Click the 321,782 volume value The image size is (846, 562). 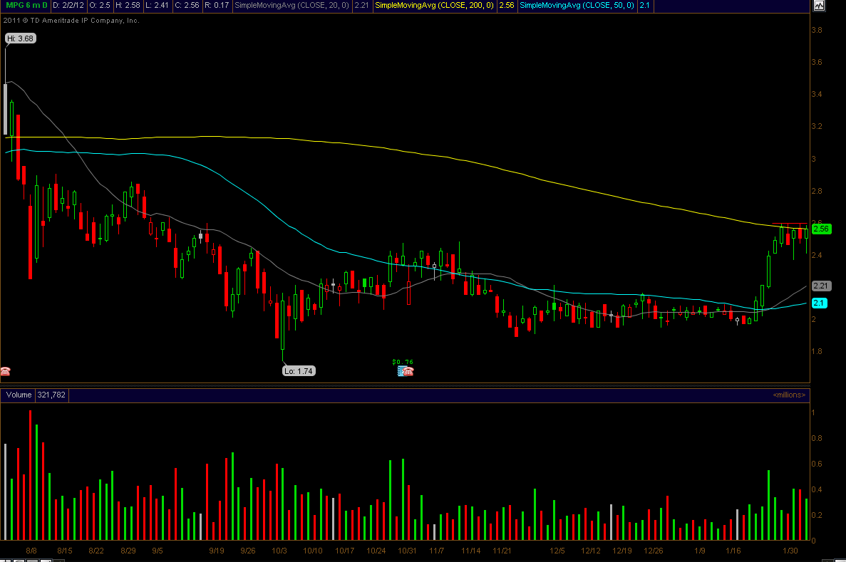pyautogui.click(x=51, y=395)
